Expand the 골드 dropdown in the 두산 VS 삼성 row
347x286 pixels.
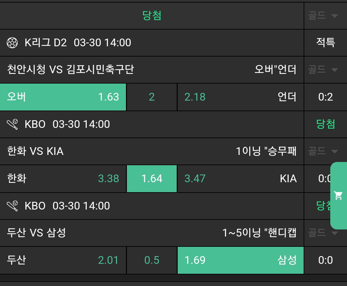point(323,233)
